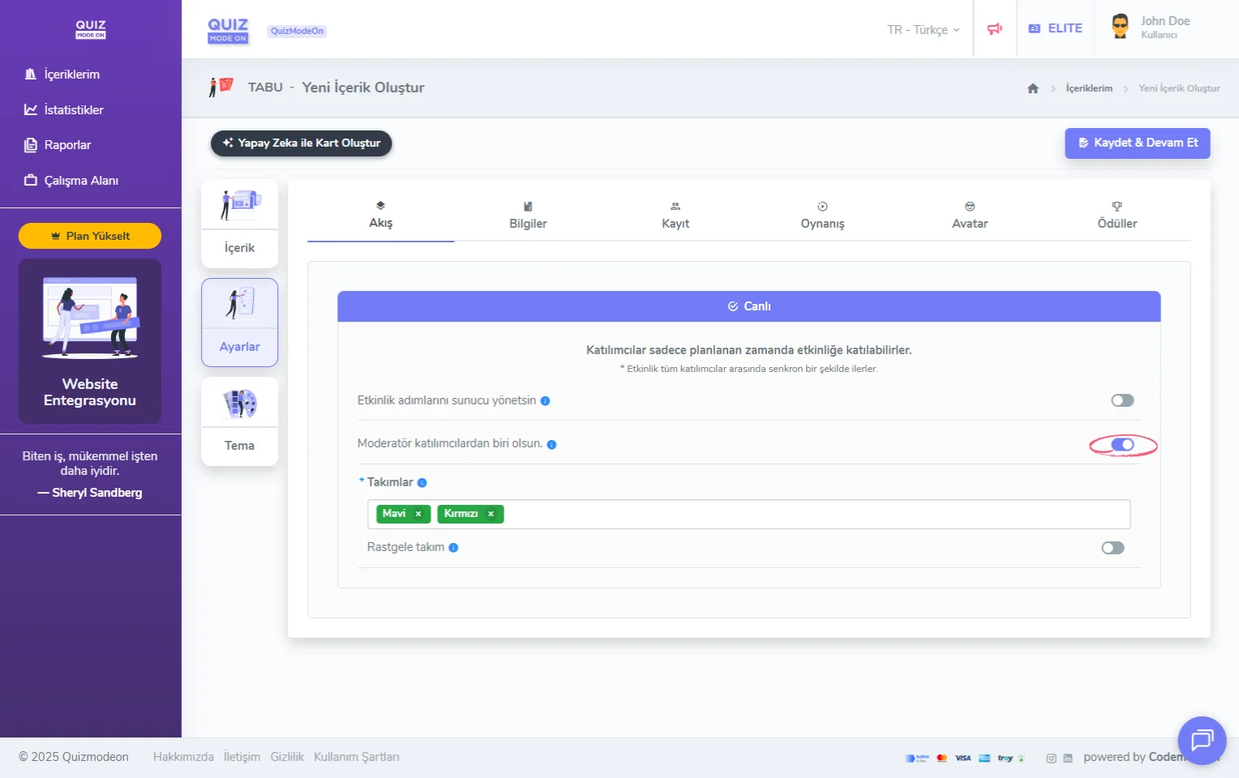Turn on Rastgele takım switch
Screen dimensions: 1239x778
[x=1113, y=548]
